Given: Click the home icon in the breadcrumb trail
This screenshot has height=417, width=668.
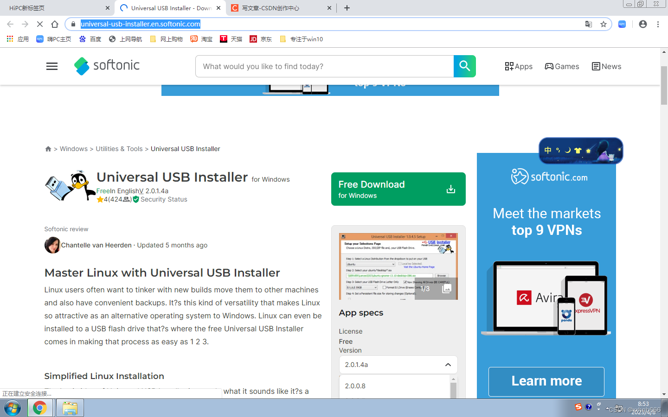Looking at the screenshot, I should 48,149.
